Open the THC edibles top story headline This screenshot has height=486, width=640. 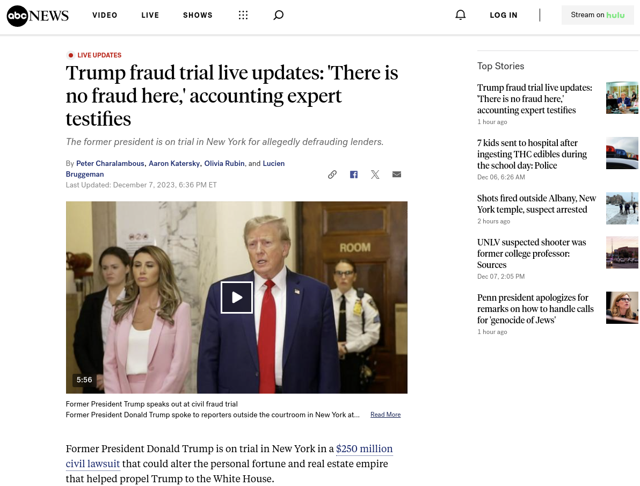532,154
